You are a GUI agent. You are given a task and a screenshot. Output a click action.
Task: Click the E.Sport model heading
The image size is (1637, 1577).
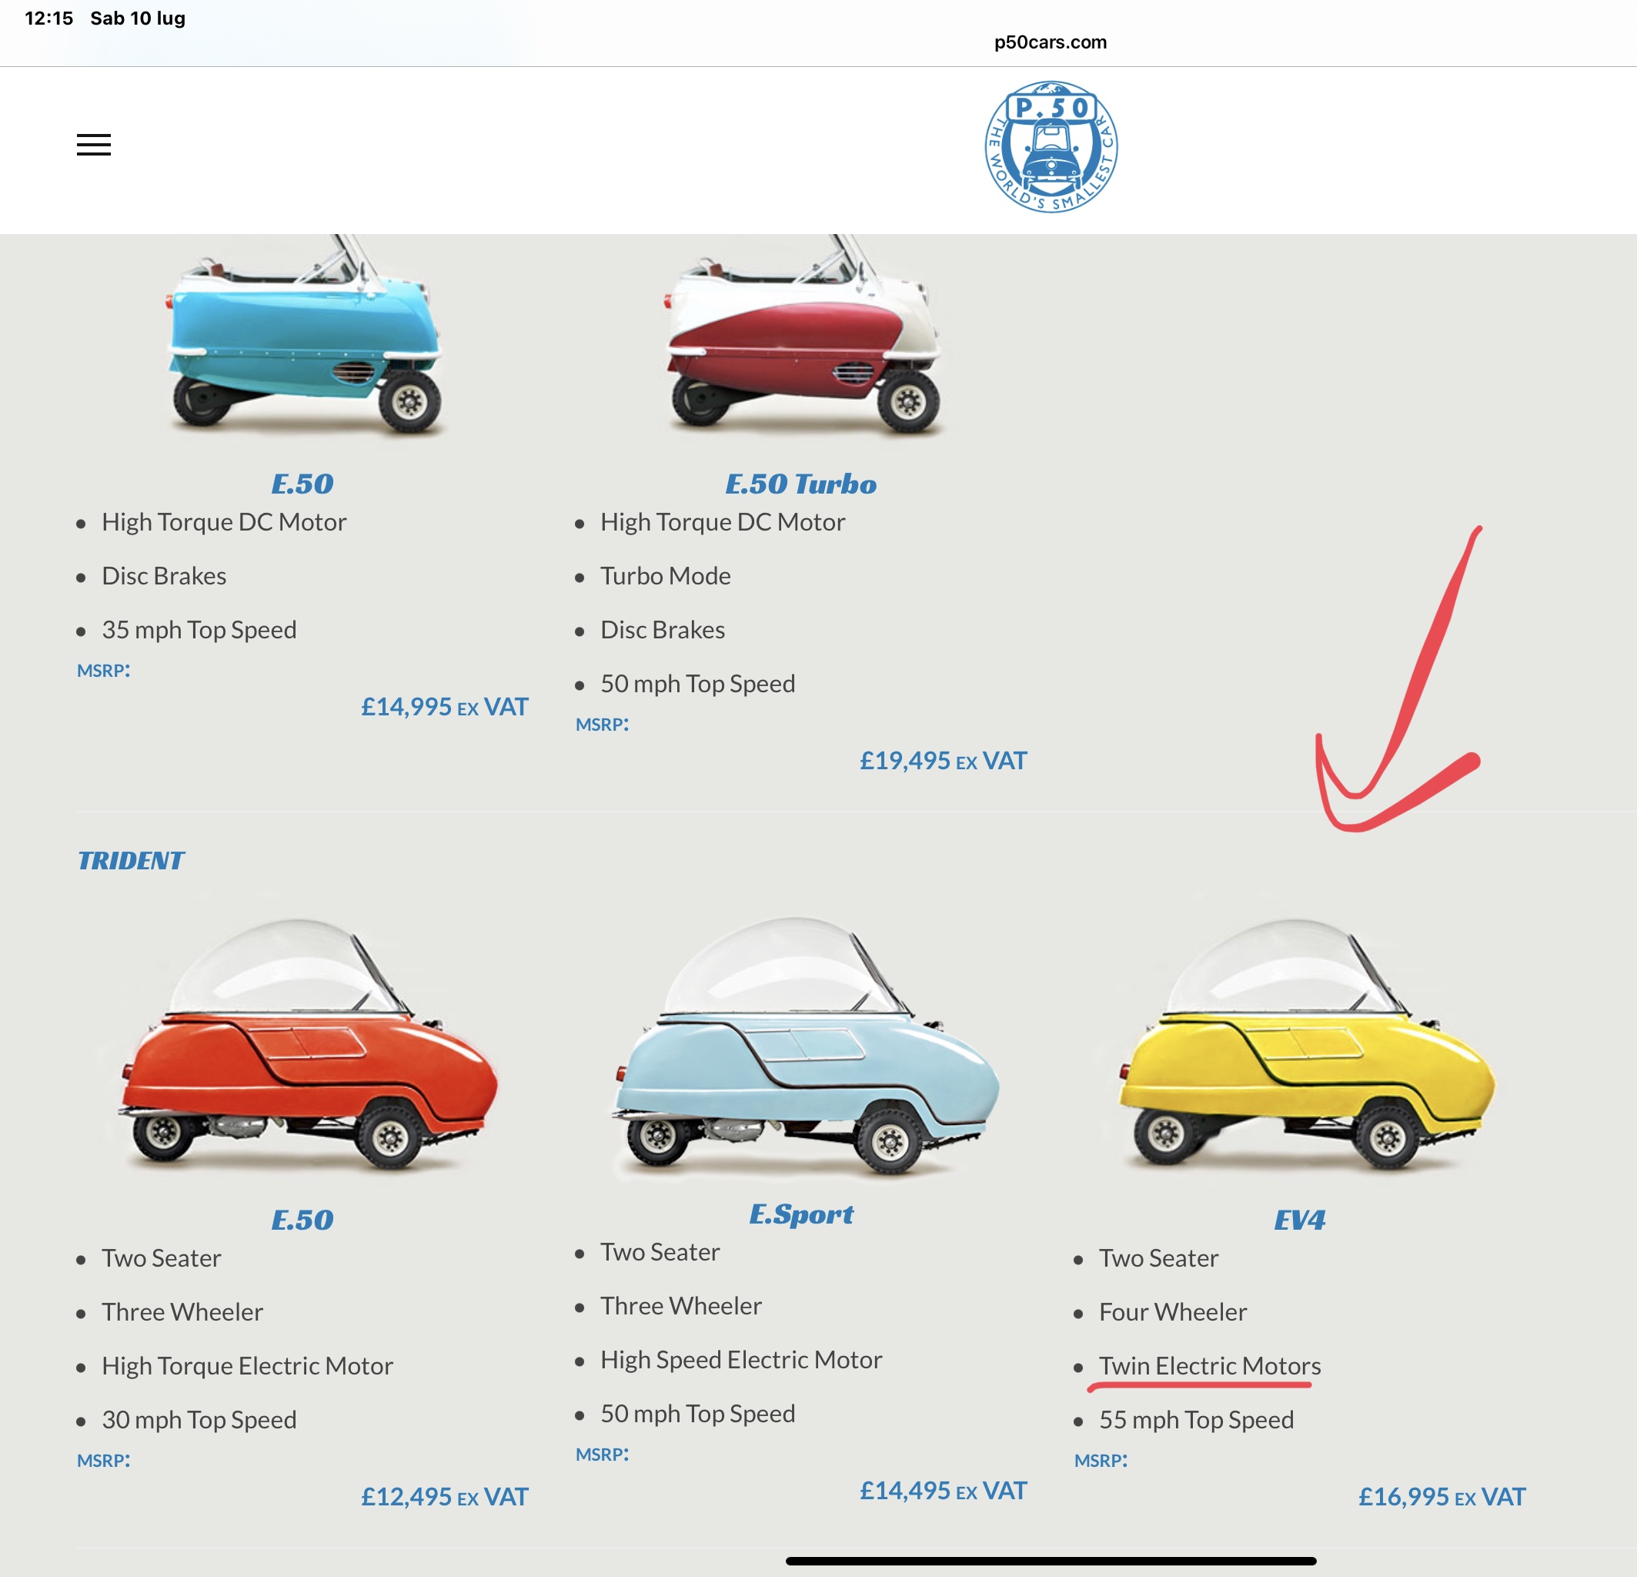tap(801, 1214)
